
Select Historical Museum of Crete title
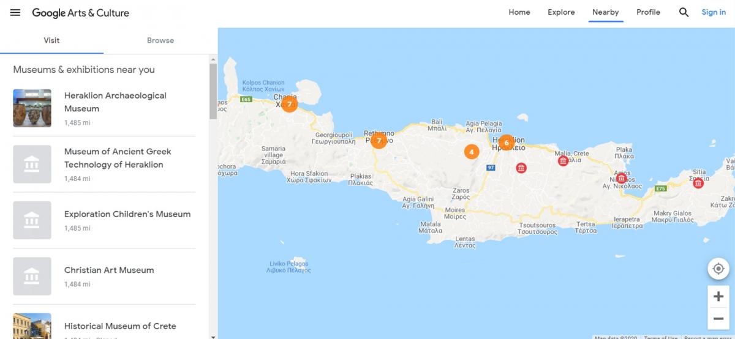[120, 326]
